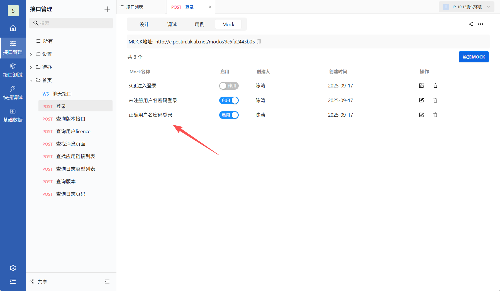Open the settings gear at bottom left

click(13, 268)
